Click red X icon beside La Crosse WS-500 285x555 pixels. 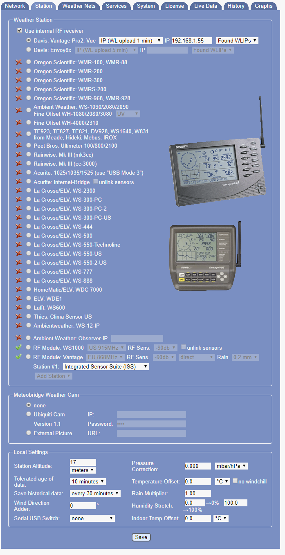(x=18, y=236)
